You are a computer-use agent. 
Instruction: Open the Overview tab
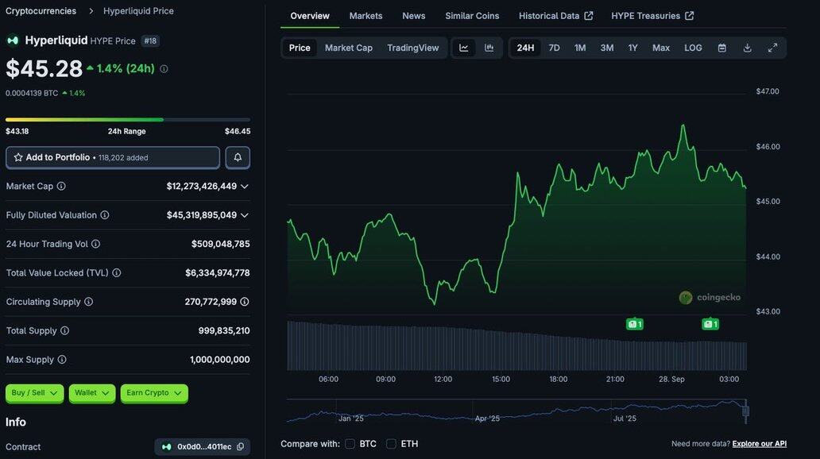310,16
